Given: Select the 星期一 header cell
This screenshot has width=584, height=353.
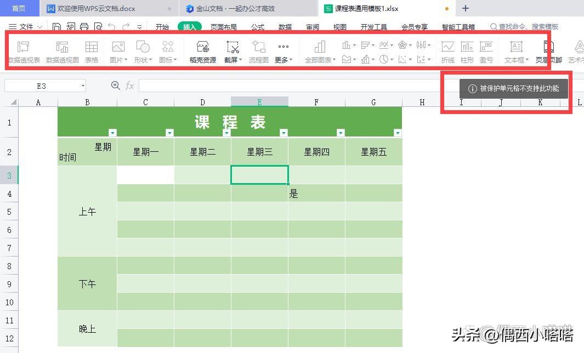Looking at the screenshot, I should (x=146, y=151).
